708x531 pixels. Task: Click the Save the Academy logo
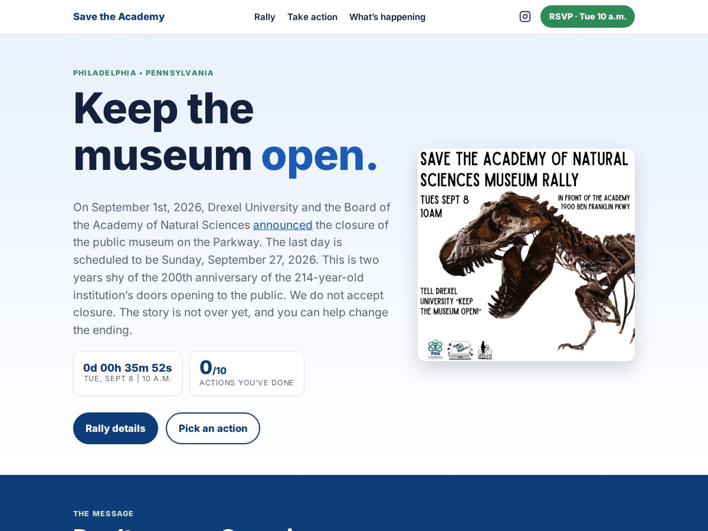119,17
